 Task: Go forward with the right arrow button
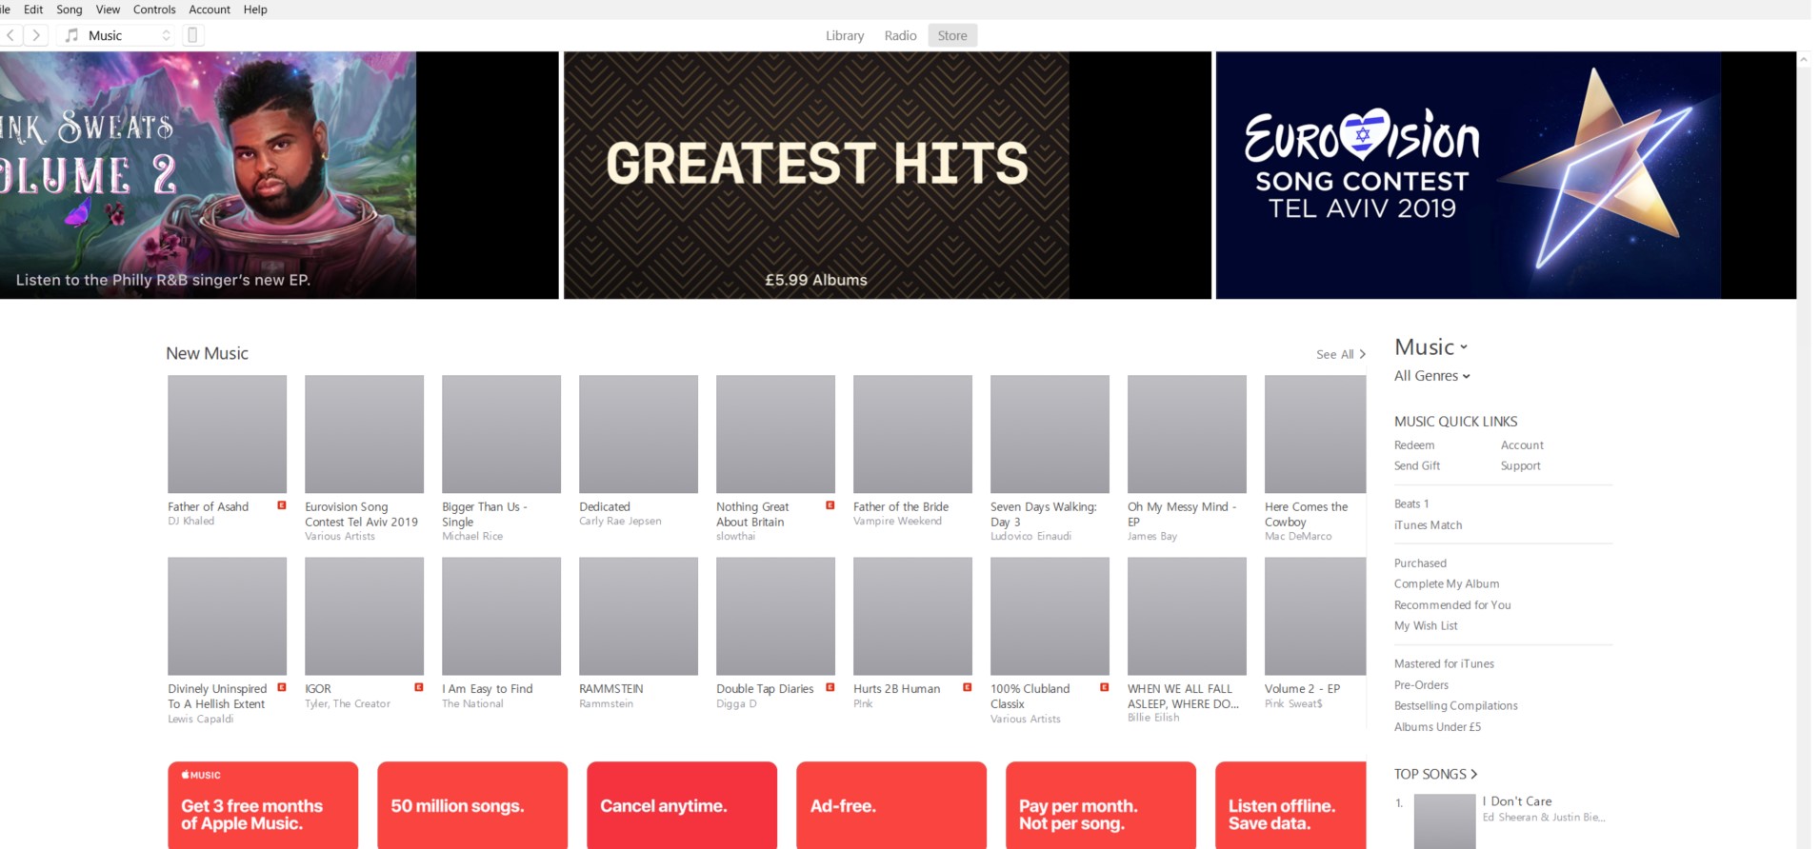(x=36, y=35)
